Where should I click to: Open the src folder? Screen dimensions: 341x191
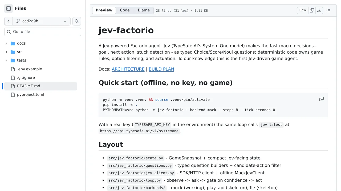point(20,52)
